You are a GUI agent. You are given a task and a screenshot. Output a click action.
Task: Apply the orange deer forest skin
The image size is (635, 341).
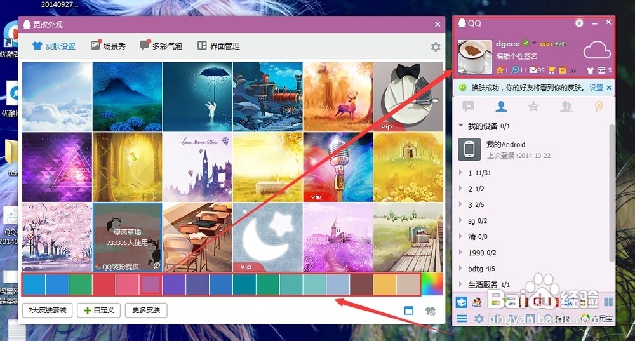[x=338, y=97]
